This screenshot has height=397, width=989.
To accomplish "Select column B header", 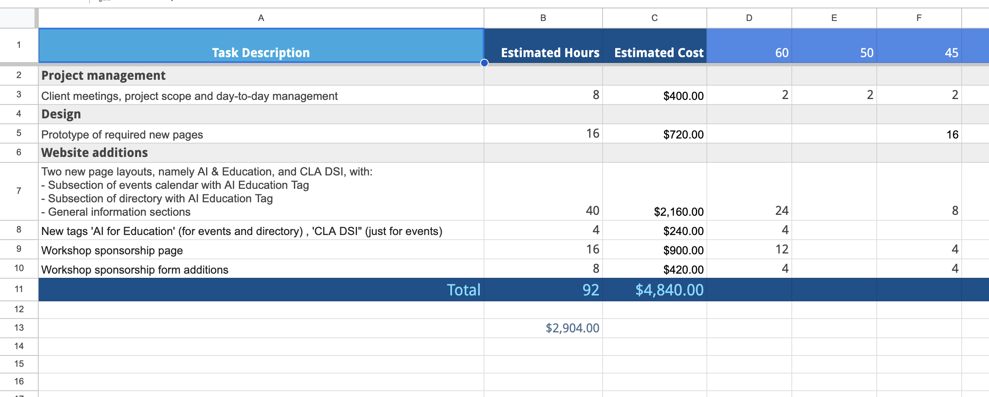I will pos(543,18).
